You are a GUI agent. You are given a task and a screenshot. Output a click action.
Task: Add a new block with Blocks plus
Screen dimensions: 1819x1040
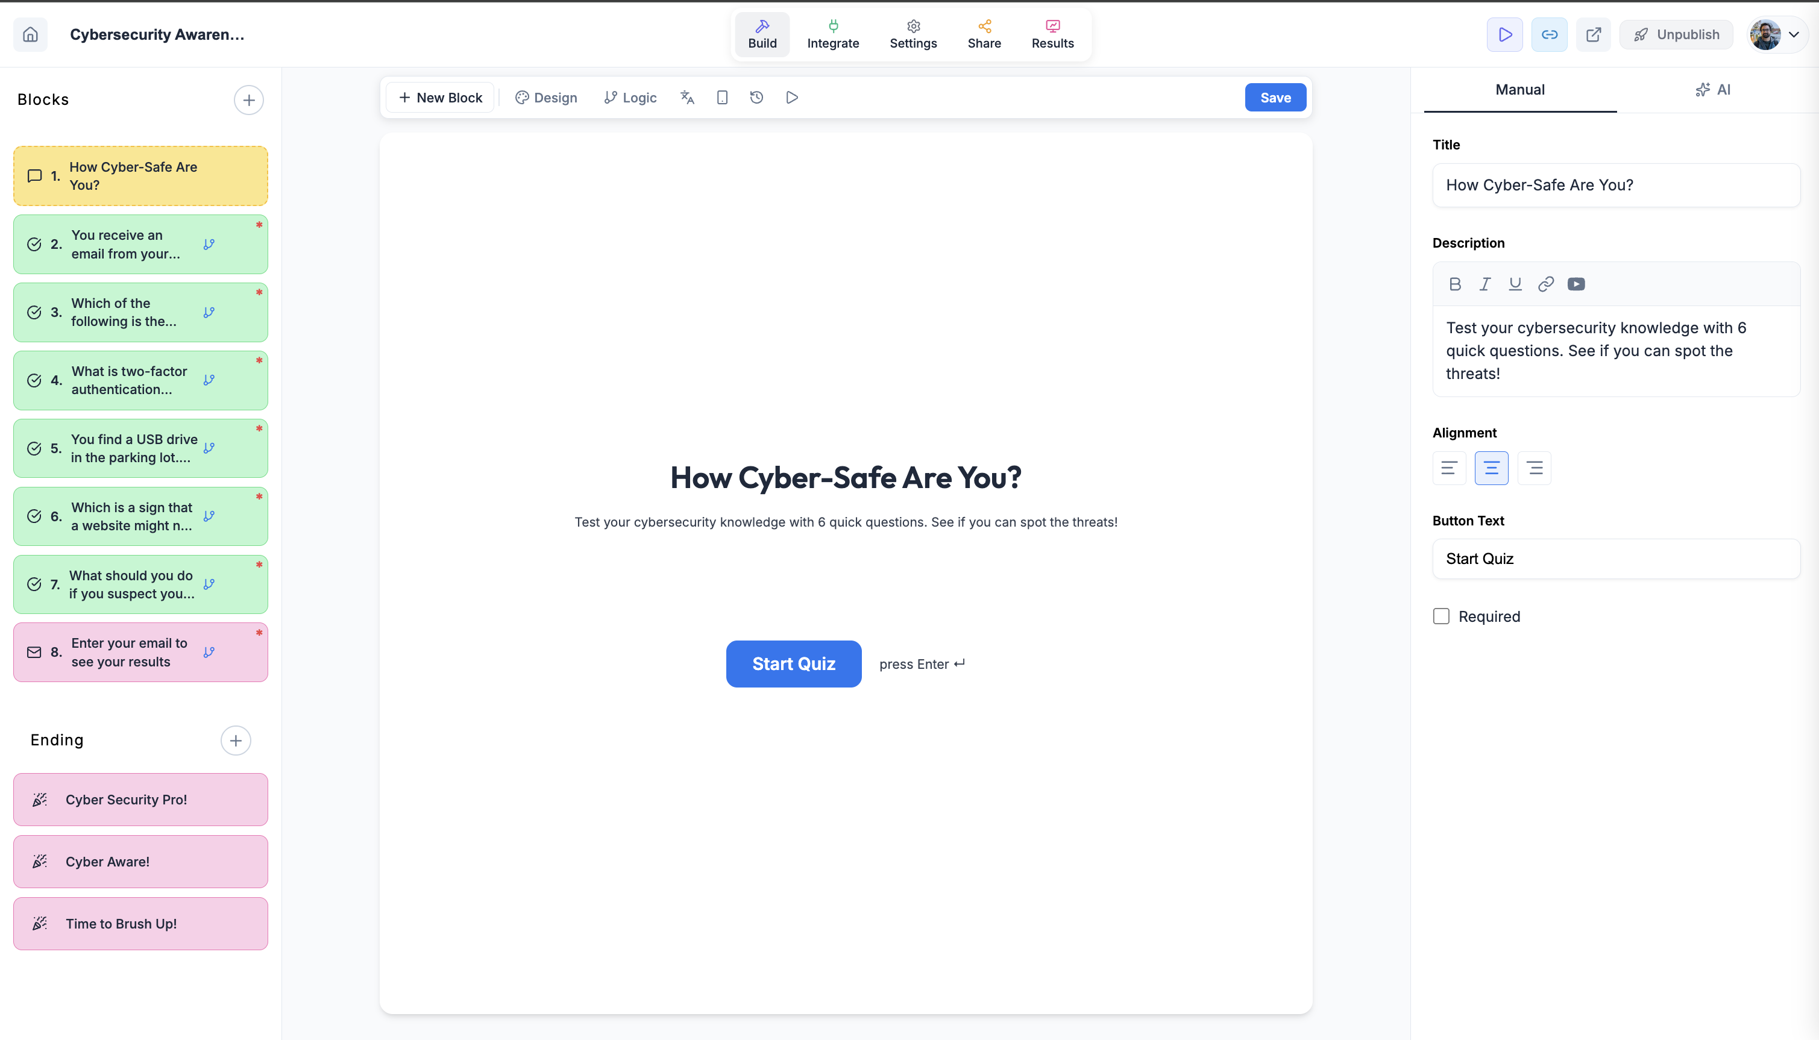click(249, 100)
